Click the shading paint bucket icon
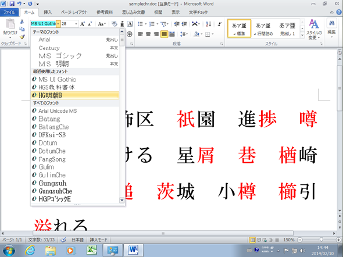The width and height of the screenshot is (343, 257). coord(196,34)
